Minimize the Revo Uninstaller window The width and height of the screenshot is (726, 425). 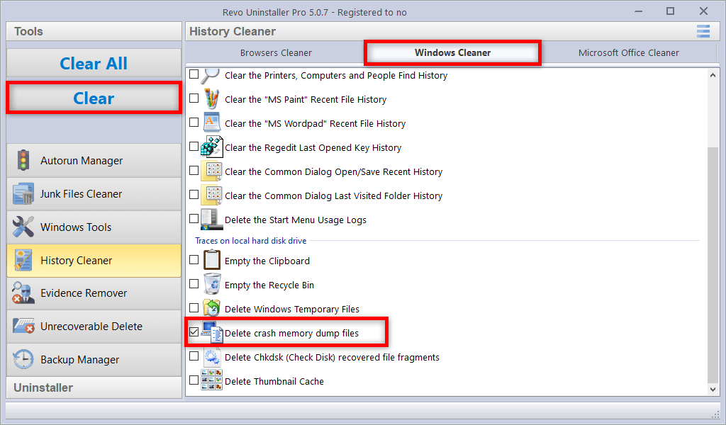coord(639,11)
